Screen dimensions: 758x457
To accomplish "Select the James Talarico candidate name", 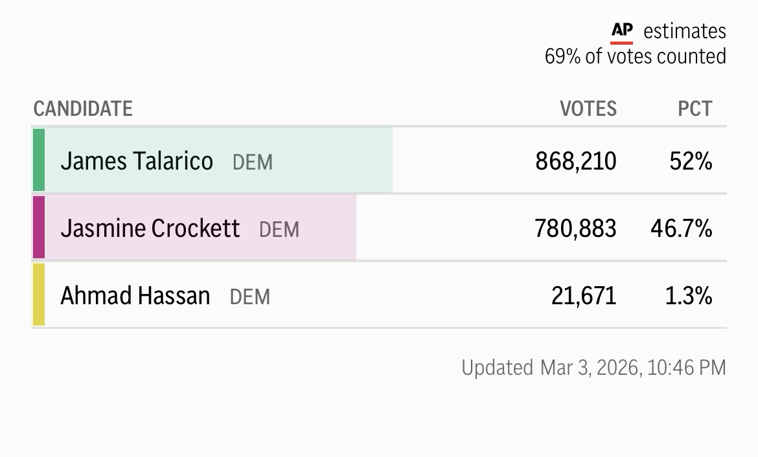I will (137, 161).
